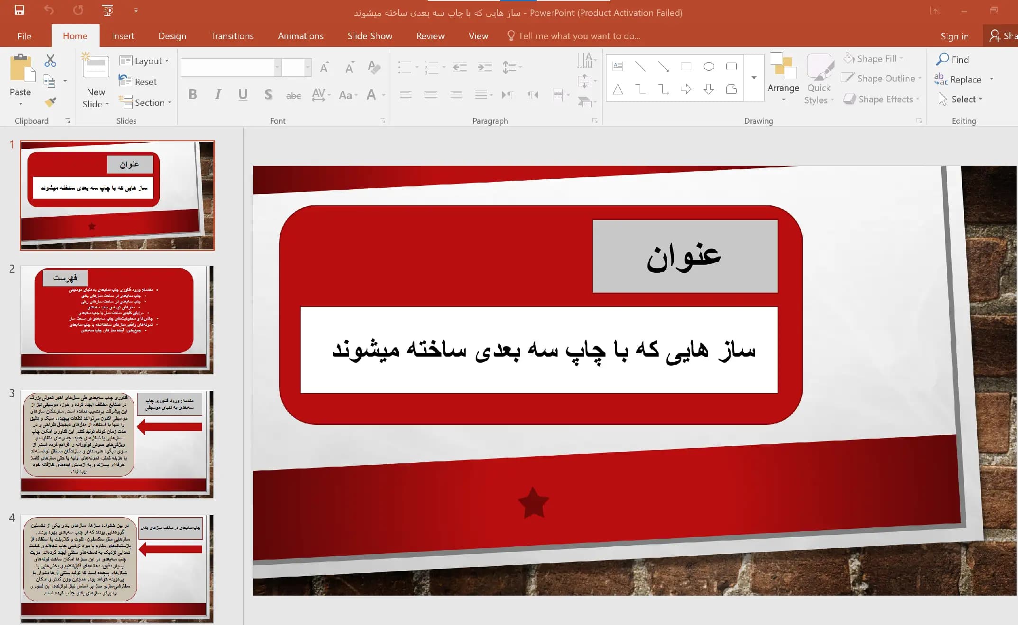Open the View tab

(478, 36)
